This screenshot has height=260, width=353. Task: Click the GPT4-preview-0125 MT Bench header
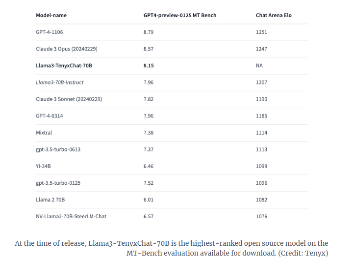[180, 15]
